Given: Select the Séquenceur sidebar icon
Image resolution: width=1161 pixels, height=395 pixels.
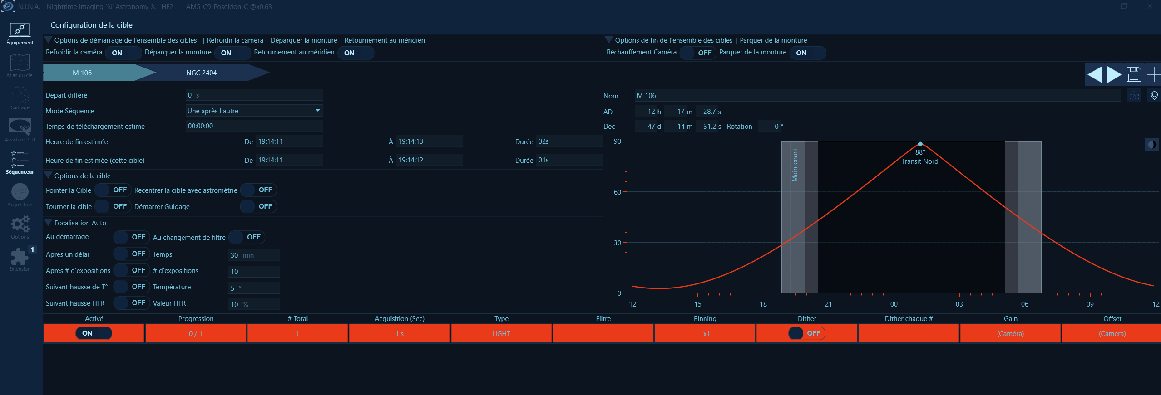Looking at the screenshot, I should [x=20, y=162].
